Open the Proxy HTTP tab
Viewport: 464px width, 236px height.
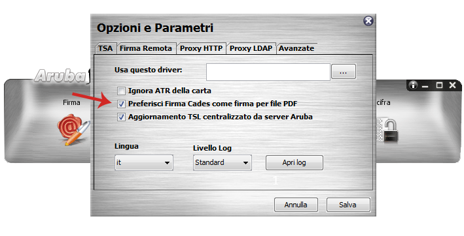click(x=201, y=48)
